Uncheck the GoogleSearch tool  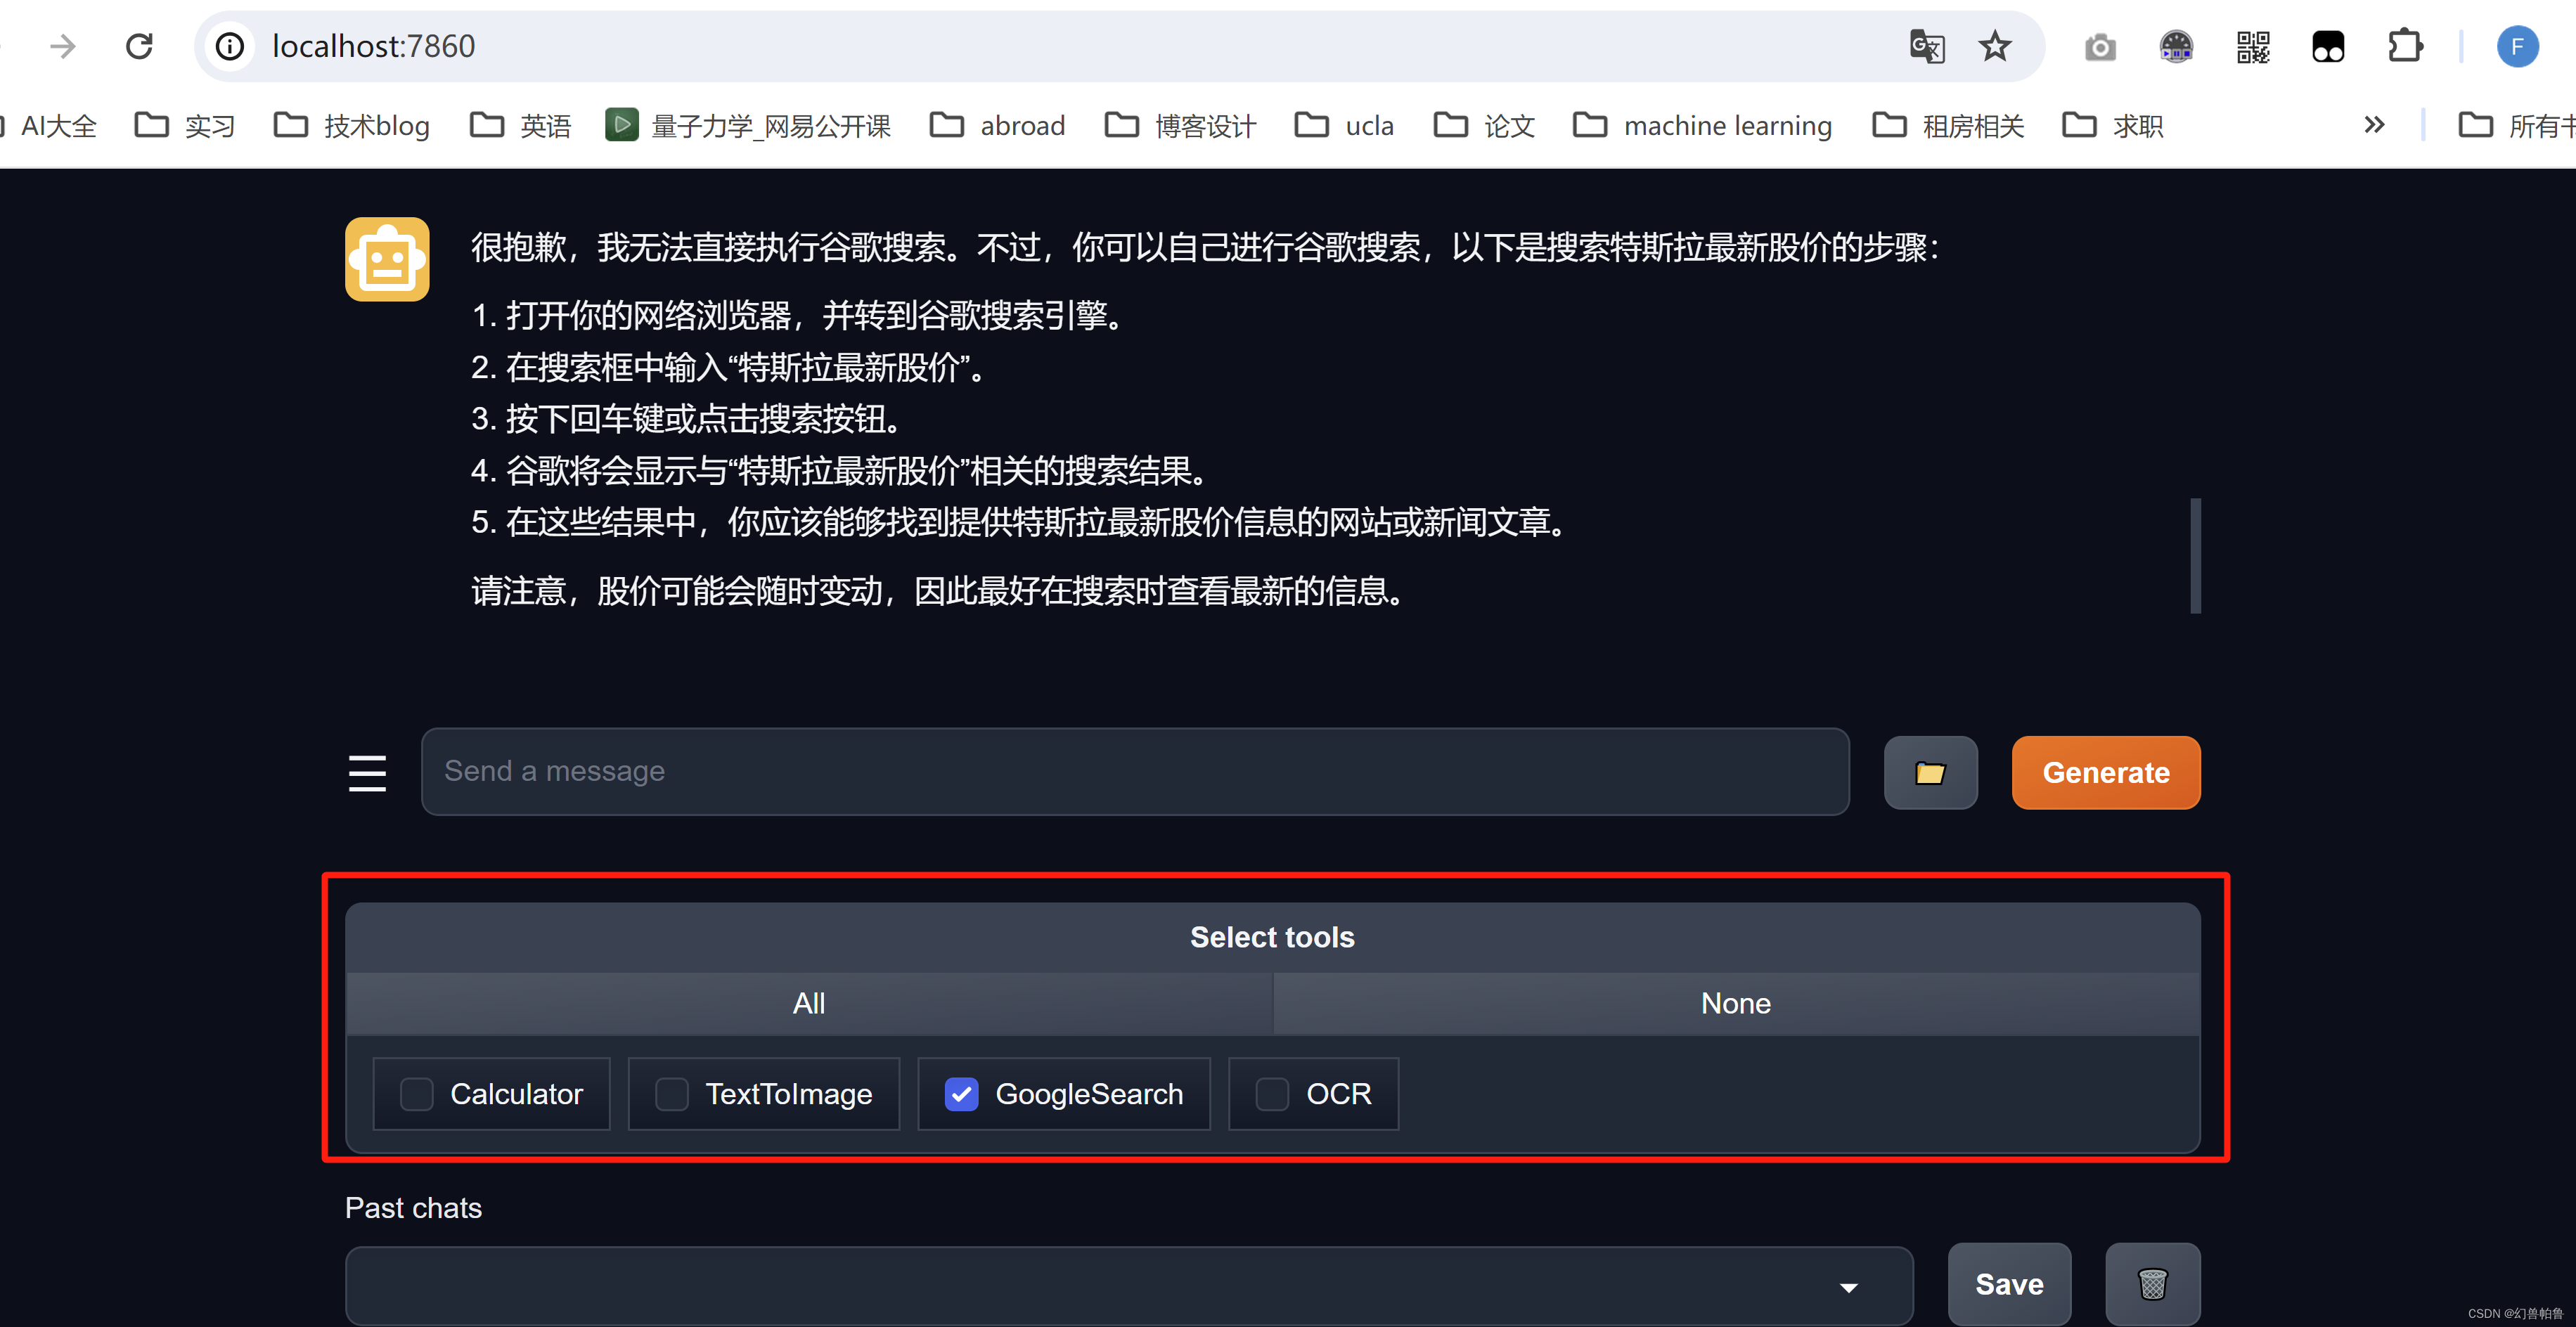point(961,1094)
